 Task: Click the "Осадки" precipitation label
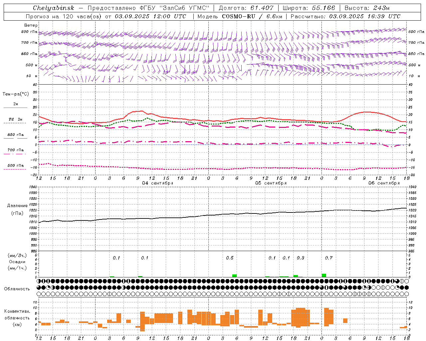(17, 262)
